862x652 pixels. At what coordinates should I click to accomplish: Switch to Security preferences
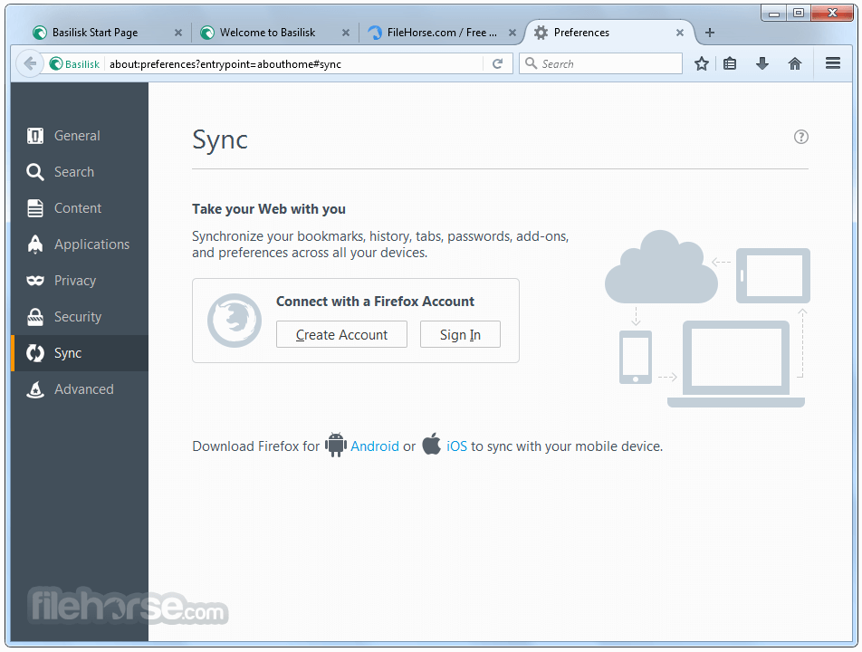tap(79, 317)
